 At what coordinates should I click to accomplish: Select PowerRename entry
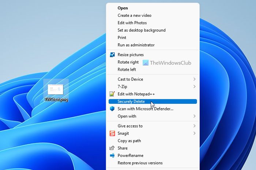point(153,155)
